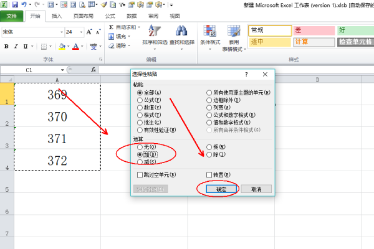
Task: Apply the 好 (Good) cell style
Action: click(355, 31)
